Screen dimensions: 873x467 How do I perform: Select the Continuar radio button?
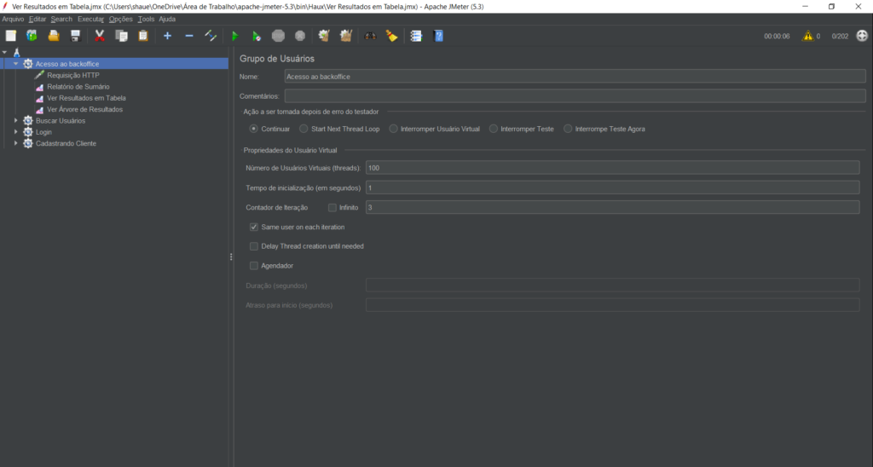tap(254, 129)
